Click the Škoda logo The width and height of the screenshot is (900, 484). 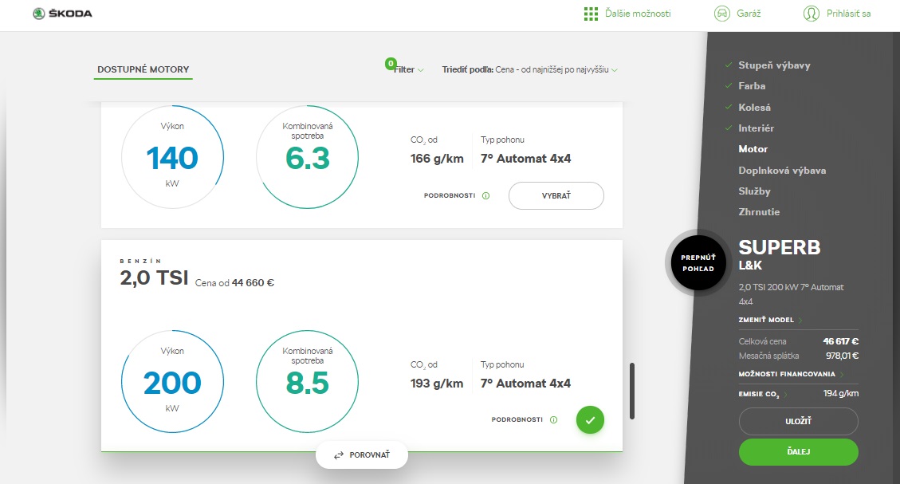tap(62, 14)
